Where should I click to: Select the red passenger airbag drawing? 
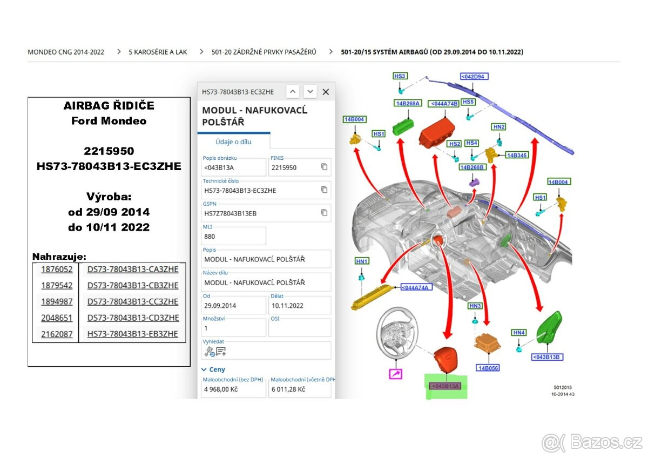point(436,133)
